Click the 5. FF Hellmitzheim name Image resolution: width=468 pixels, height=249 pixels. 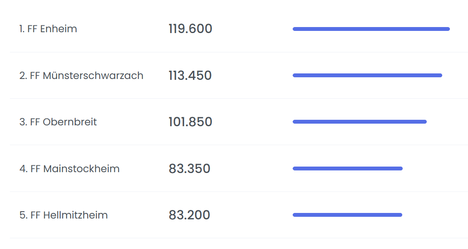(64, 215)
